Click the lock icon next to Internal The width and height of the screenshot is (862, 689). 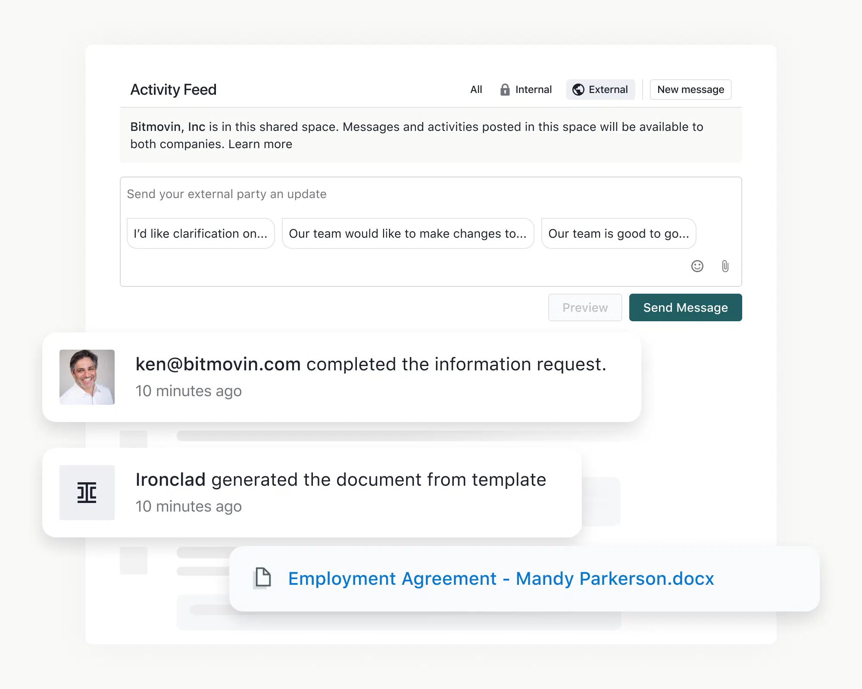504,89
